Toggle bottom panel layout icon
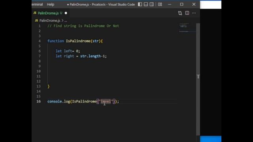 coord(146,4)
